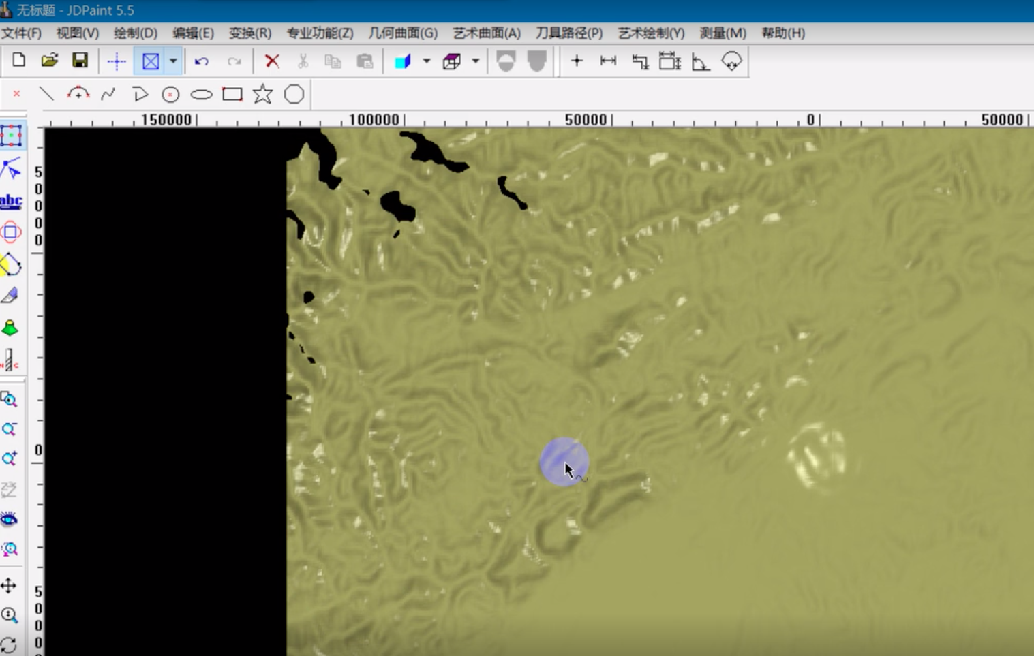Undo the last action
The width and height of the screenshot is (1034, 656).
click(201, 61)
